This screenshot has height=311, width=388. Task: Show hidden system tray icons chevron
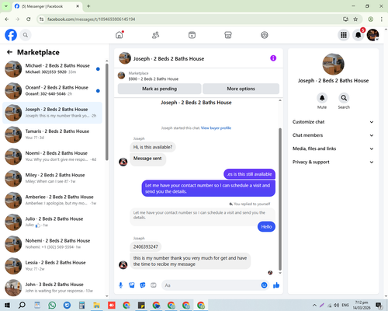click(x=314, y=305)
